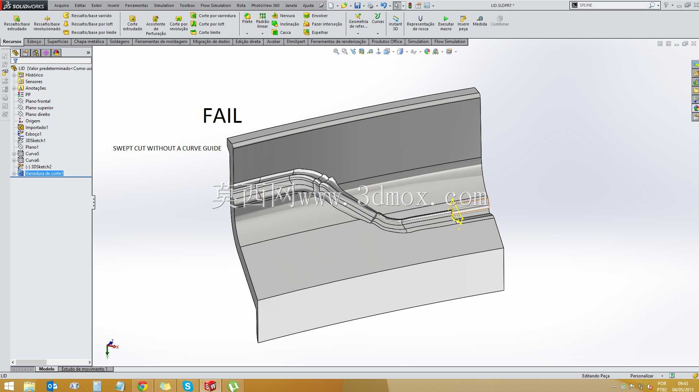Viewport: 699px width, 392px height.
Task: Open the Assistente de Perfuração tool
Action: pyautogui.click(x=156, y=25)
